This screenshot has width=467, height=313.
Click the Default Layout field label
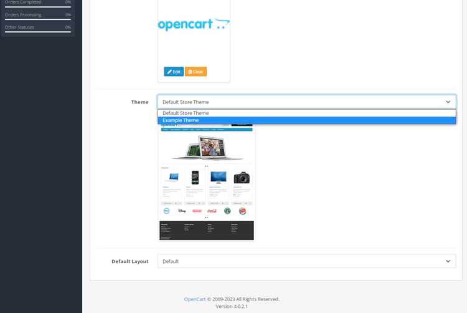click(x=130, y=261)
